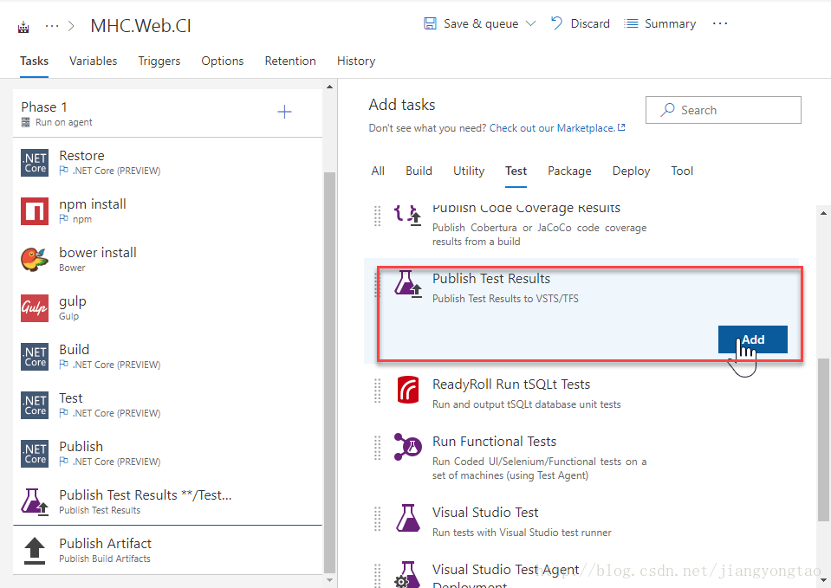Click the Publish Artifact task name
Viewport: 831px width, 588px height.
pyautogui.click(x=106, y=544)
